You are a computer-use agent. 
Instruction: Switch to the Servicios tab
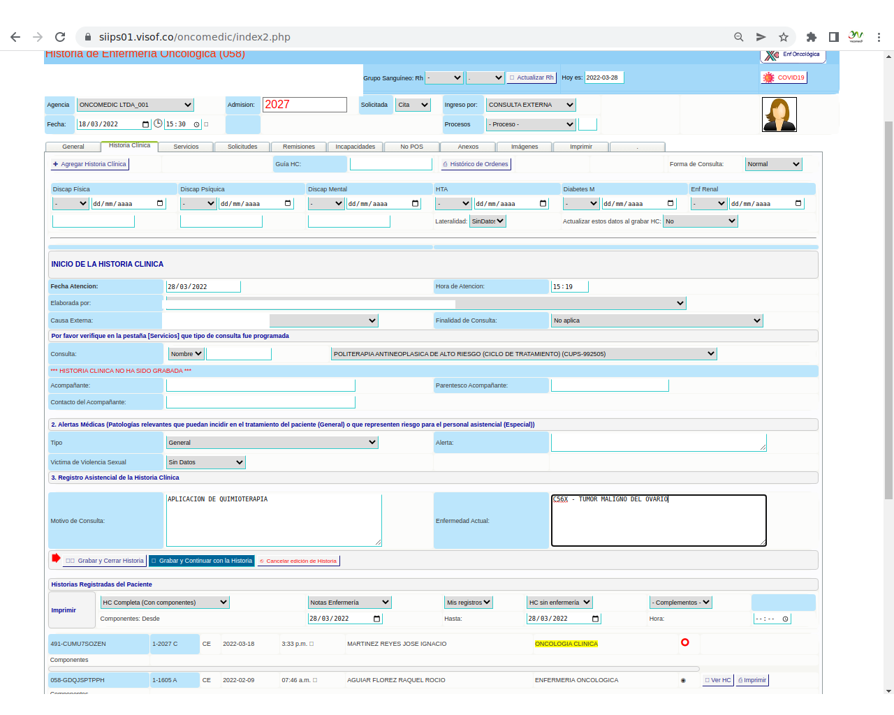tap(186, 147)
